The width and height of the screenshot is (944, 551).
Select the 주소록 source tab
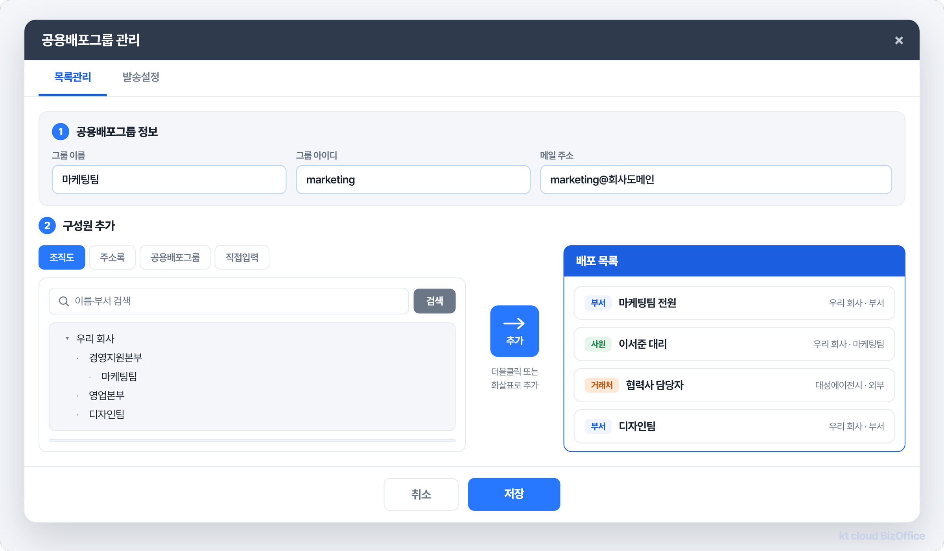point(112,257)
